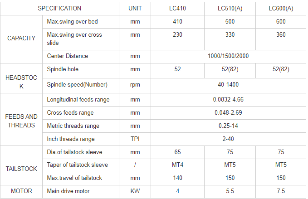Viewport: 308px width, 199px height.
Task: Select the CAPACITY category cell
Action: 21,39
